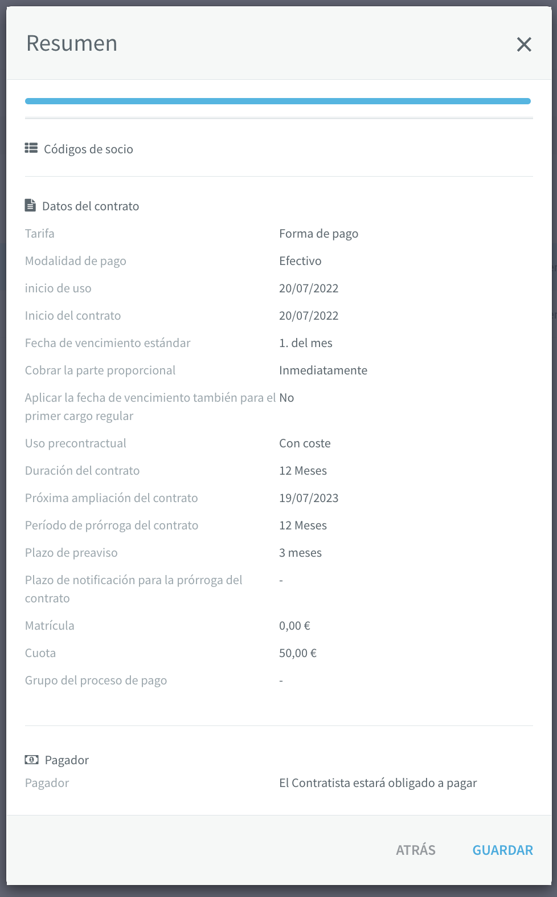Close the Resumen dialog with the X
The image size is (557, 897).
tap(524, 44)
